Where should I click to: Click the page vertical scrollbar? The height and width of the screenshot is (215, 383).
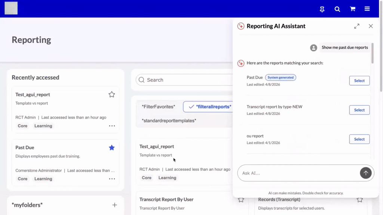tap(381, 46)
